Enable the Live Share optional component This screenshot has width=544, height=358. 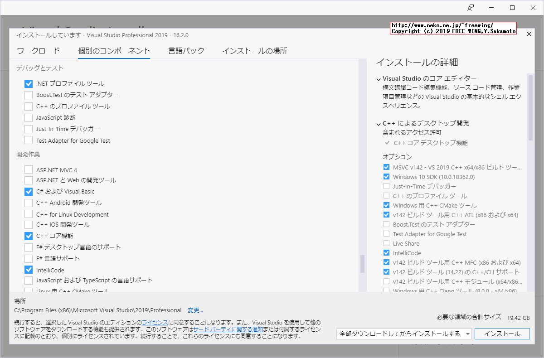click(x=386, y=243)
